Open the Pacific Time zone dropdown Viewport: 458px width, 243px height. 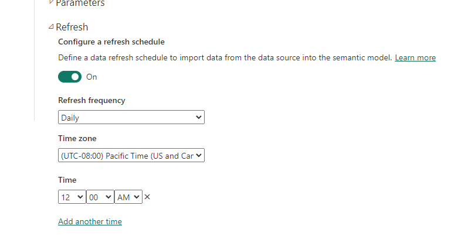(131, 156)
